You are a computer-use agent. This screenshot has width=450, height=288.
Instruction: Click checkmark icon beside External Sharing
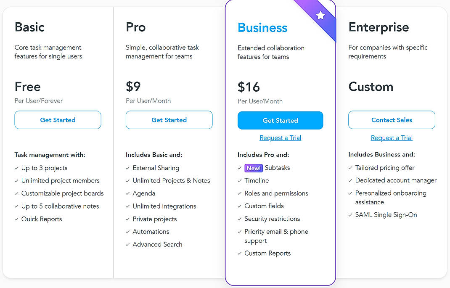pos(128,168)
